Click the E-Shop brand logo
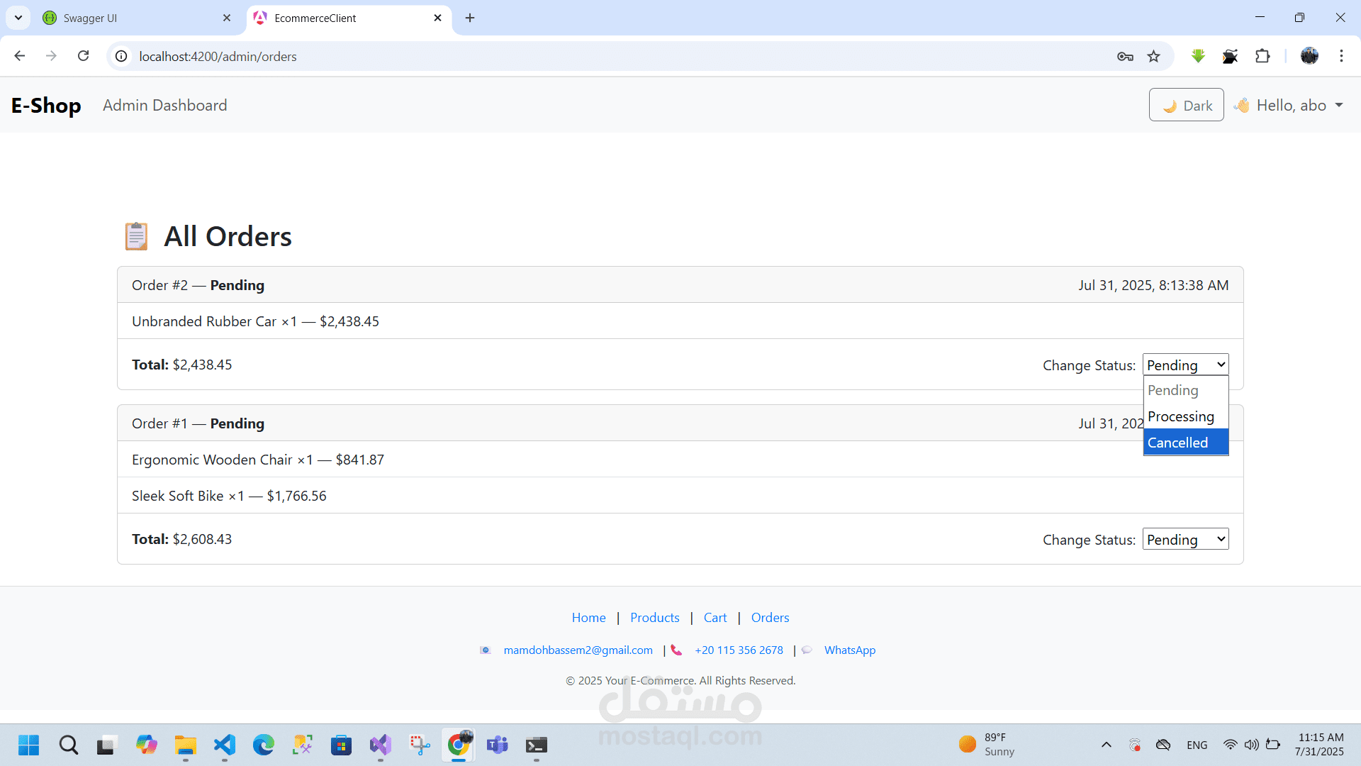Image resolution: width=1361 pixels, height=766 pixels. point(46,105)
